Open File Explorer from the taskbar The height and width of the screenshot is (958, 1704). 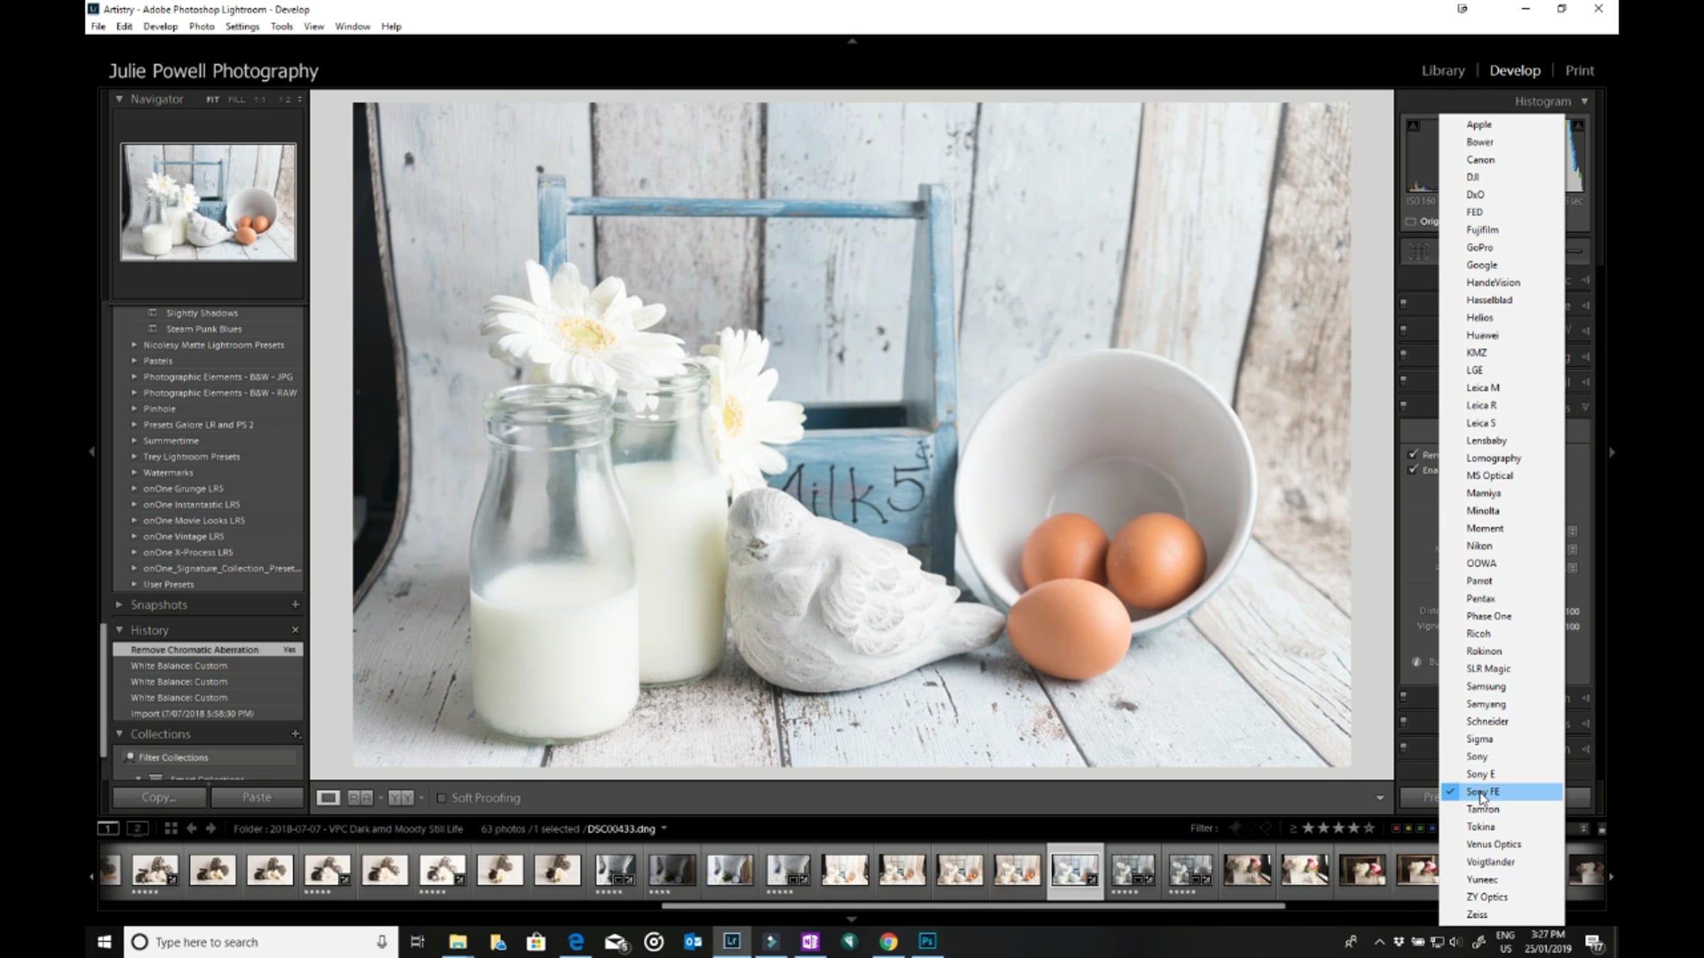pos(458,942)
